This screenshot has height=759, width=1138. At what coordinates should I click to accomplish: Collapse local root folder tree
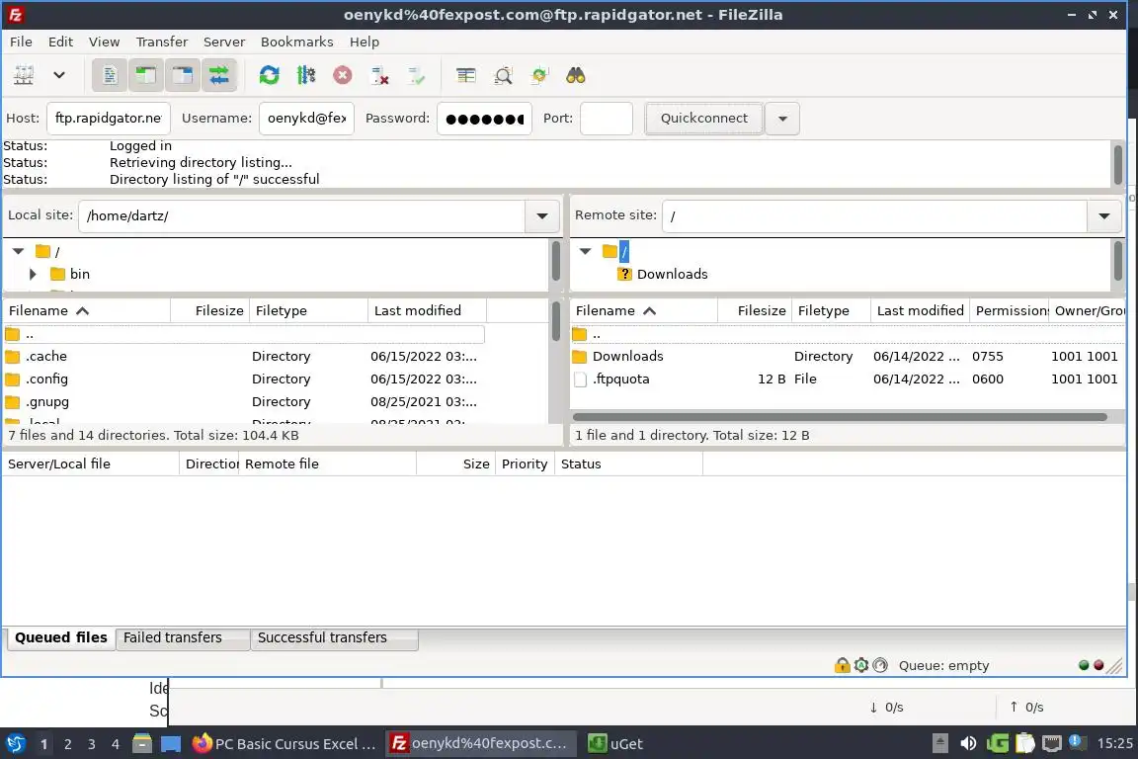click(18, 251)
